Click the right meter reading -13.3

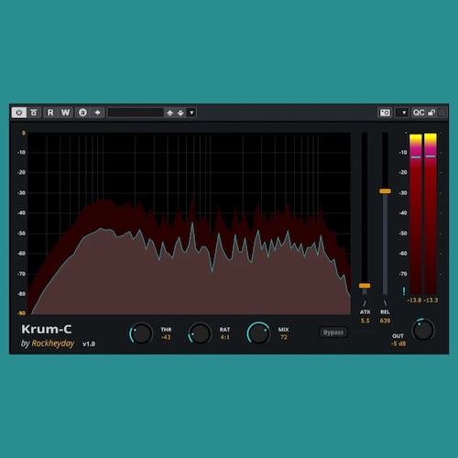[431, 300]
